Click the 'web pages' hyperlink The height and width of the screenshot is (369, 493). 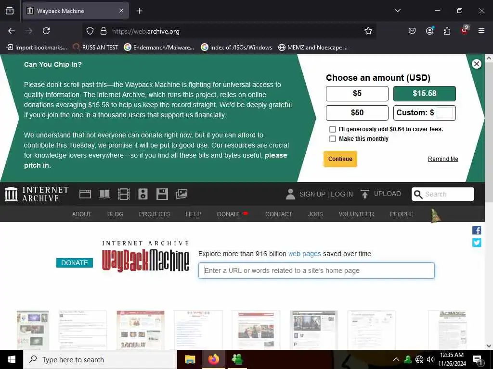coord(304,254)
